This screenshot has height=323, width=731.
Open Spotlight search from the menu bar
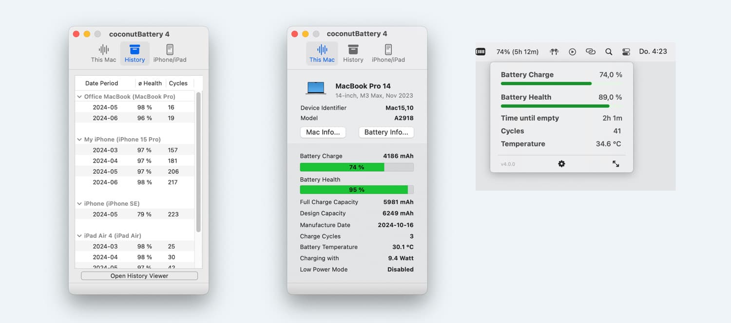pyautogui.click(x=609, y=52)
